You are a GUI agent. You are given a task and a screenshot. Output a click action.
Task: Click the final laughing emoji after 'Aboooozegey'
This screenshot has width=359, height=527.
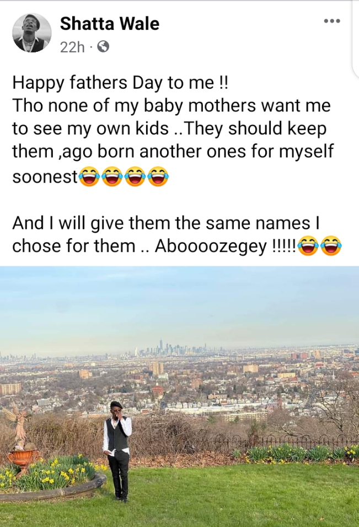point(331,246)
